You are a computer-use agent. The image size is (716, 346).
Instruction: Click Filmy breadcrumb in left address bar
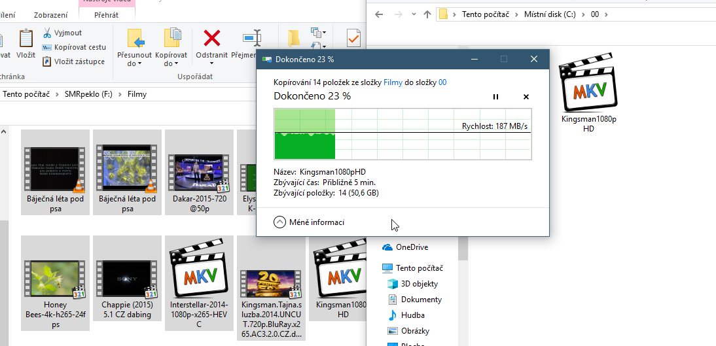pos(137,94)
